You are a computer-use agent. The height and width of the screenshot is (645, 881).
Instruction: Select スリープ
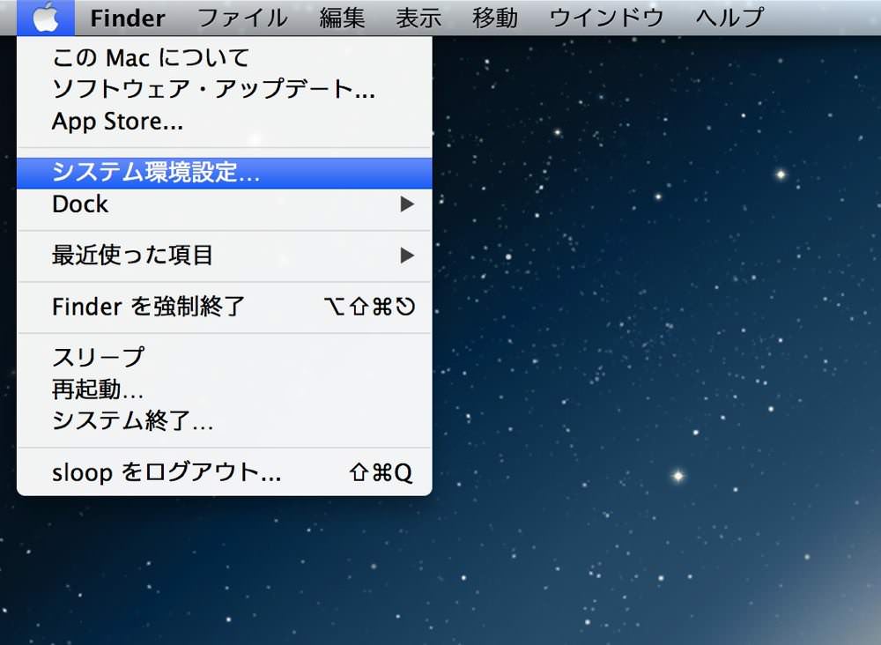coord(224,358)
